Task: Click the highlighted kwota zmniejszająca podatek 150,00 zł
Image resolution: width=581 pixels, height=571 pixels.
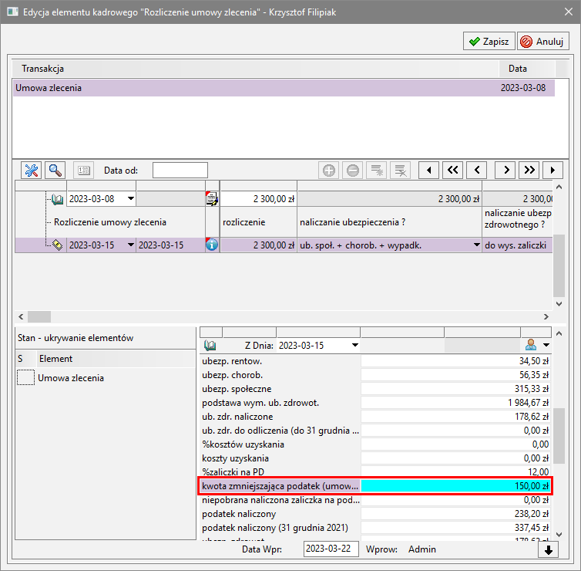Action: (x=455, y=486)
